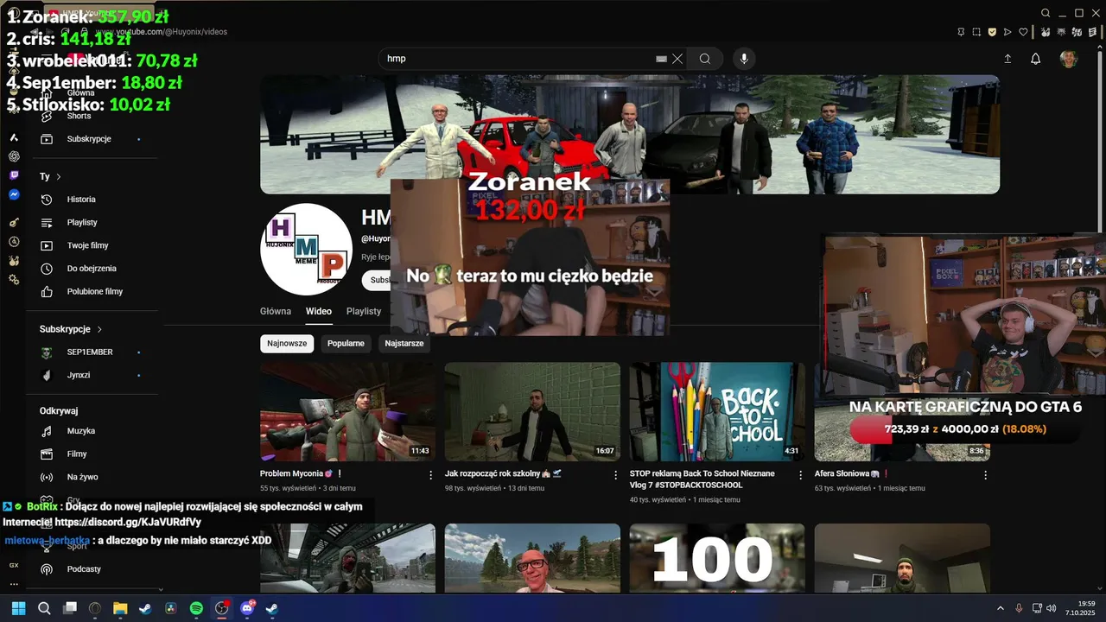Expand the Ty section chevron
The height and width of the screenshot is (622, 1106).
[x=59, y=176]
